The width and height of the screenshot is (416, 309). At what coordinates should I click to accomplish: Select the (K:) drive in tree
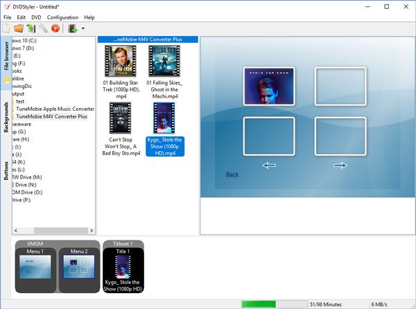[19, 162]
